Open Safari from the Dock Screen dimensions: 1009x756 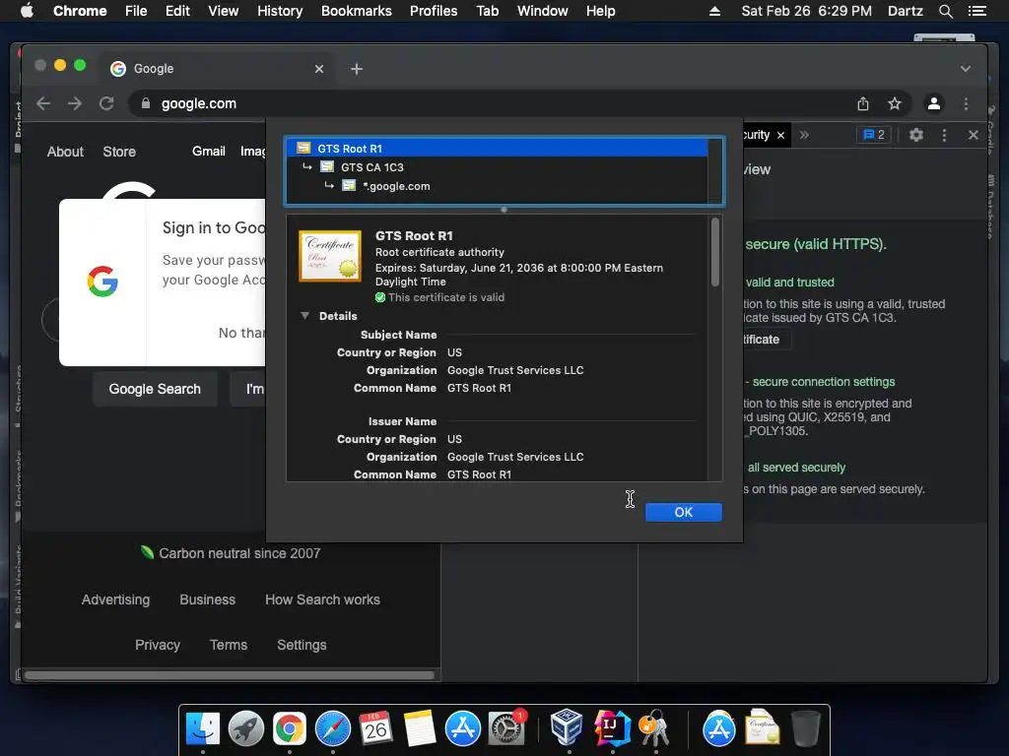333,728
